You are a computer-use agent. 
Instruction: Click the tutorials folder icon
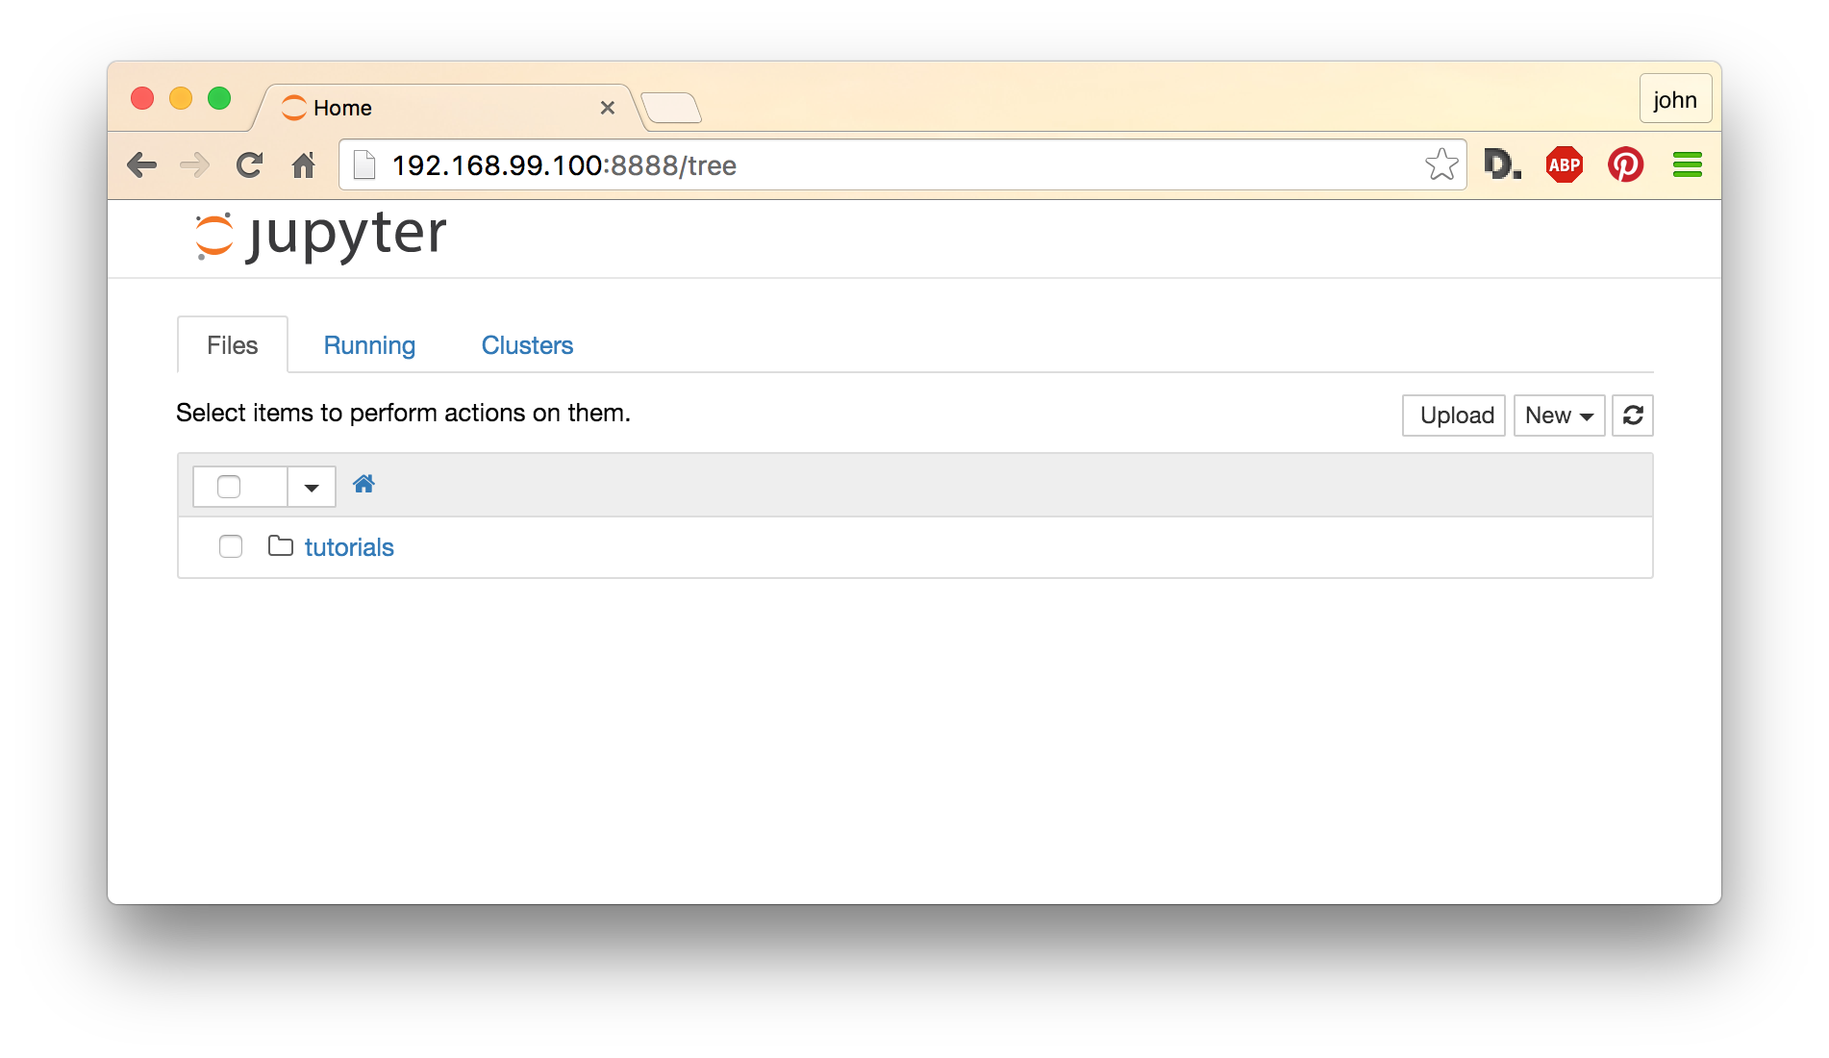pyautogui.click(x=281, y=546)
